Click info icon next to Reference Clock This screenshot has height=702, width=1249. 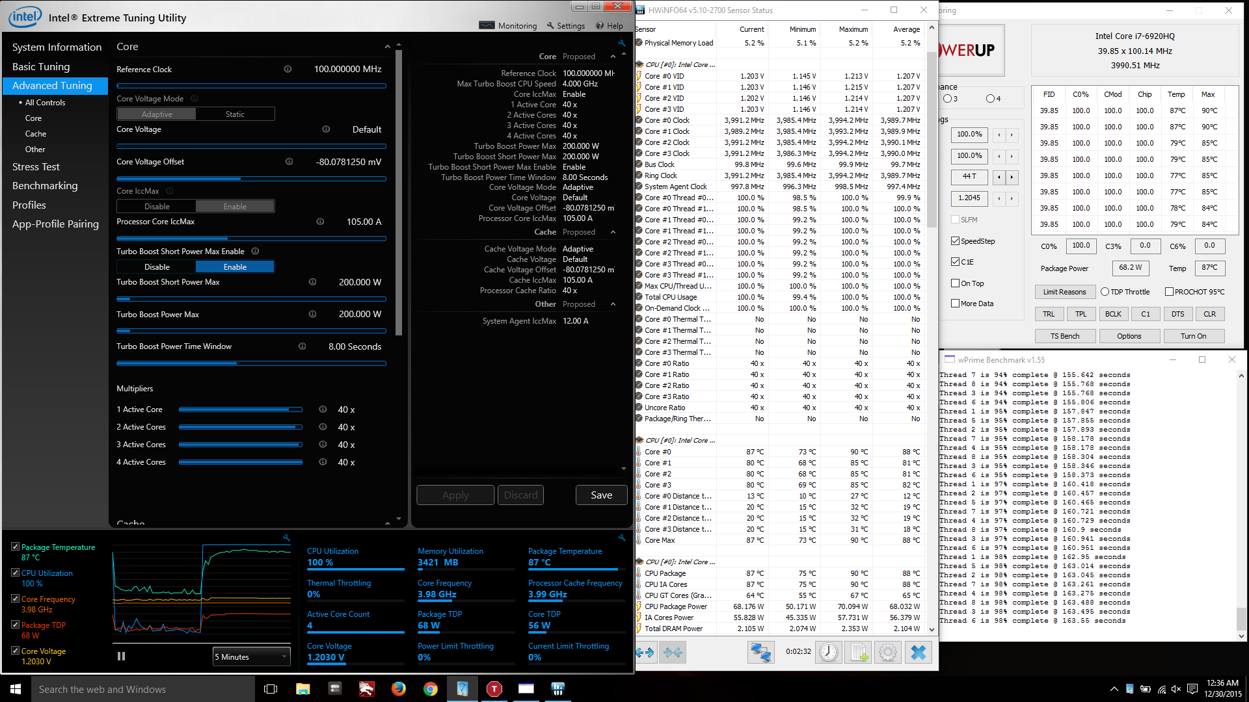coord(288,69)
